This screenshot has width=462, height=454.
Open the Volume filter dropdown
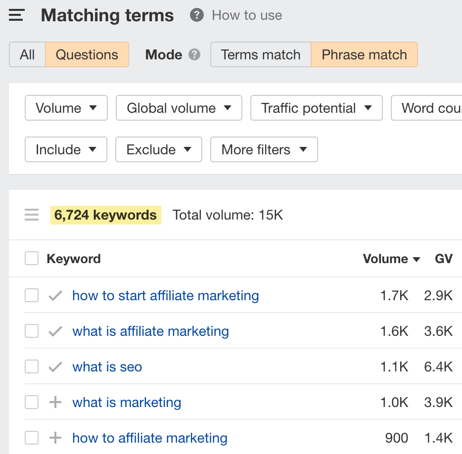pos(66,108)
